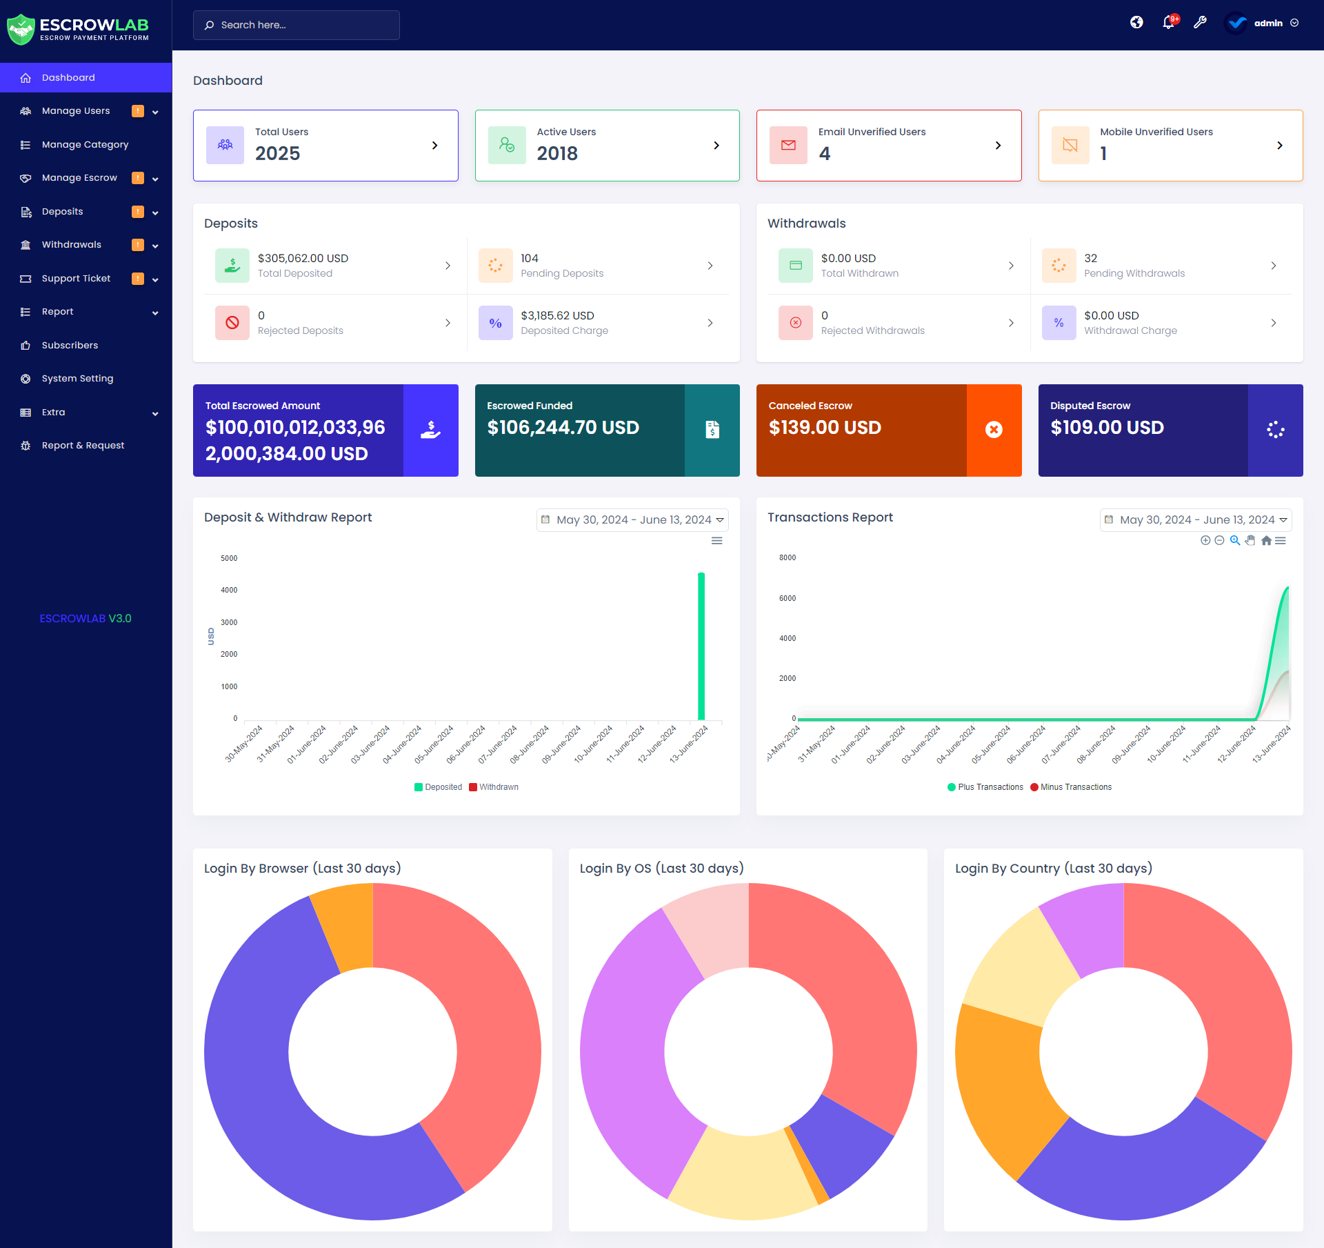
Task: Open the Deposit & Withdraw Report menu icon
Action: coord(716,541)
